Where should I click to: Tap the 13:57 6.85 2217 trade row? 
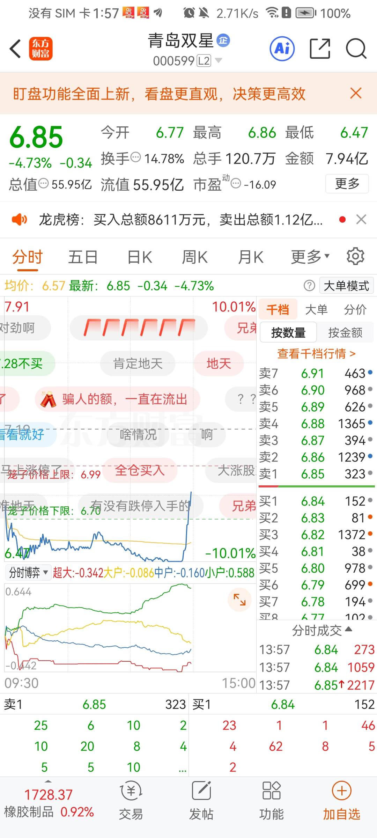pos(316,685)
